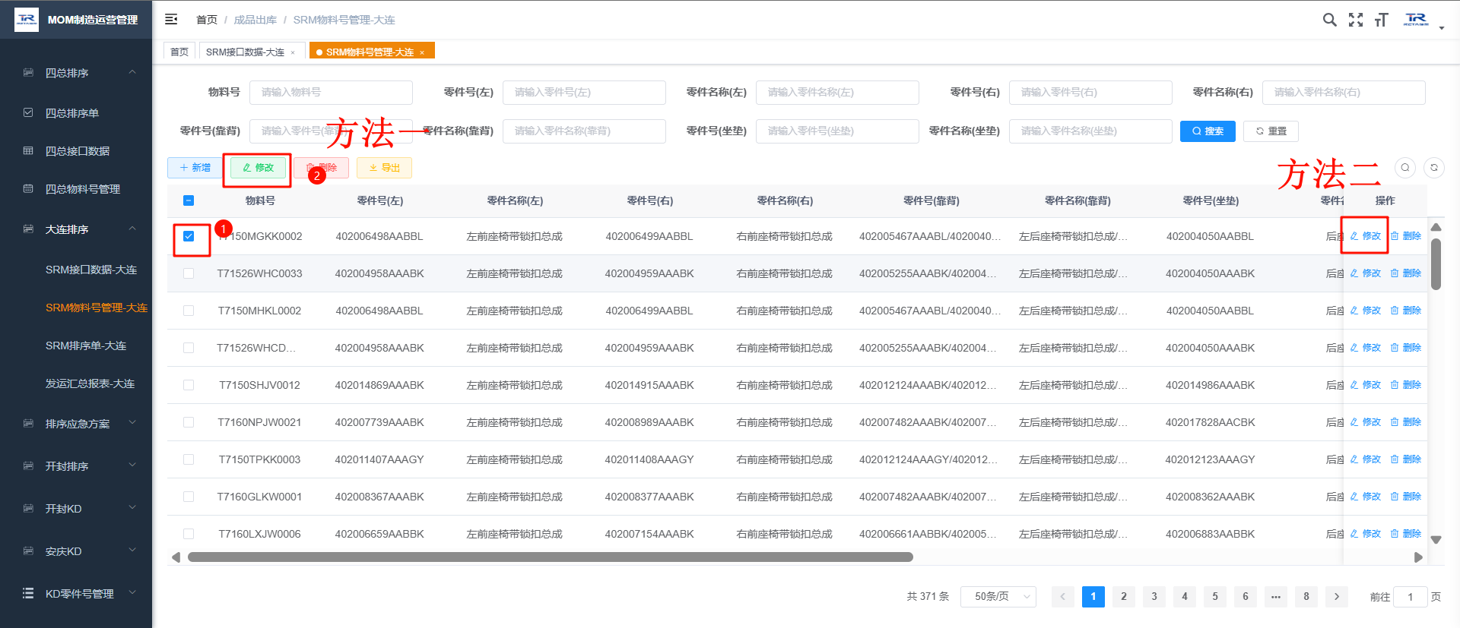Click the MOM制造运营管理 logo
The height and width of the screenshot is (628, 1460).
point(76,20)
